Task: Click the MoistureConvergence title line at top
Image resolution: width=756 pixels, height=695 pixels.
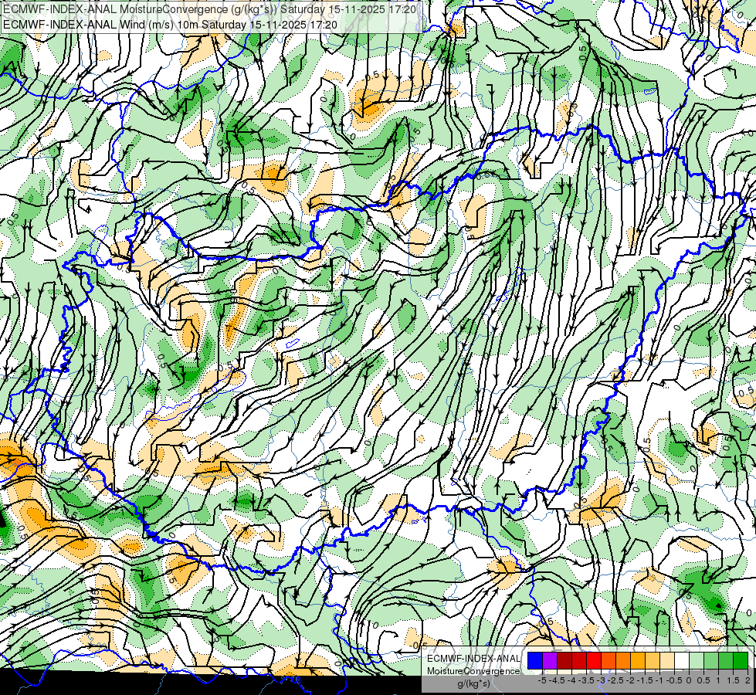Action: tap(209, 9)
